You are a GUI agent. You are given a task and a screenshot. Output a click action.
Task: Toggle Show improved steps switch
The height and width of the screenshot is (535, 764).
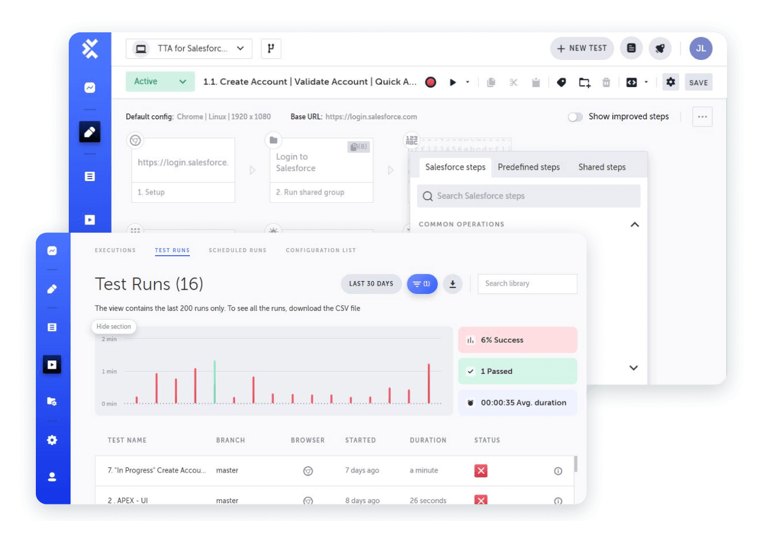(x=575, y=117)
